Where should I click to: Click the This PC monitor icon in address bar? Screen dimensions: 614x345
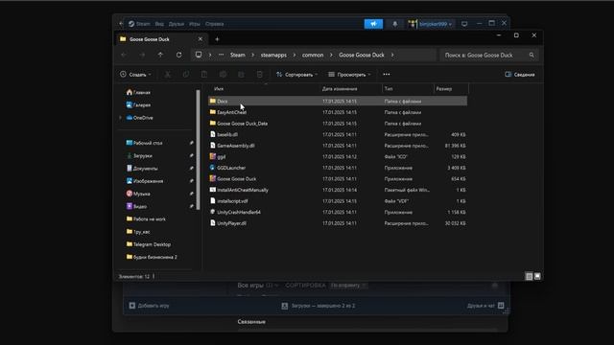[199, 55]
